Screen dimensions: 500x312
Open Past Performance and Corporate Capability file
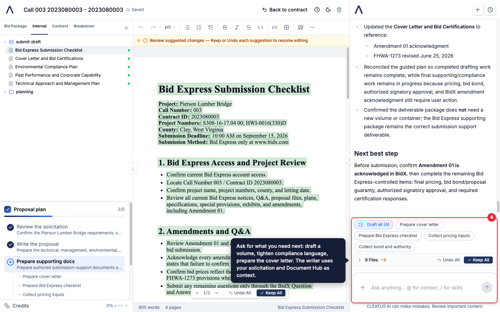(x=68, y=75)
